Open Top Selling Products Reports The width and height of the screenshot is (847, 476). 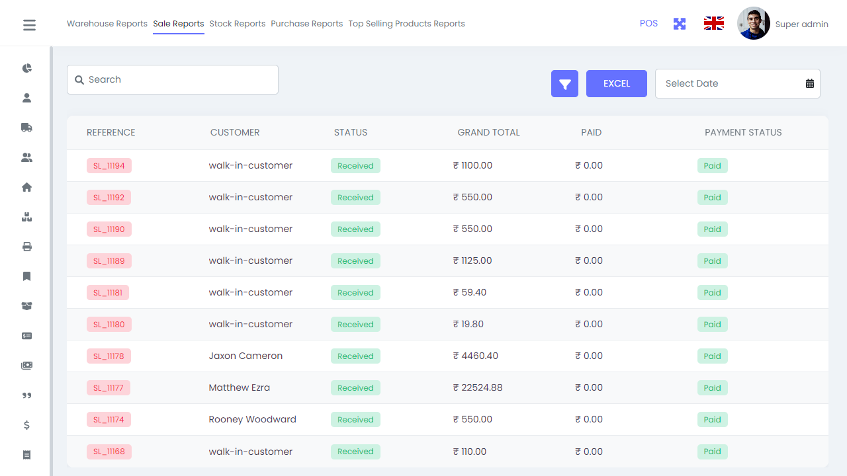406,23
